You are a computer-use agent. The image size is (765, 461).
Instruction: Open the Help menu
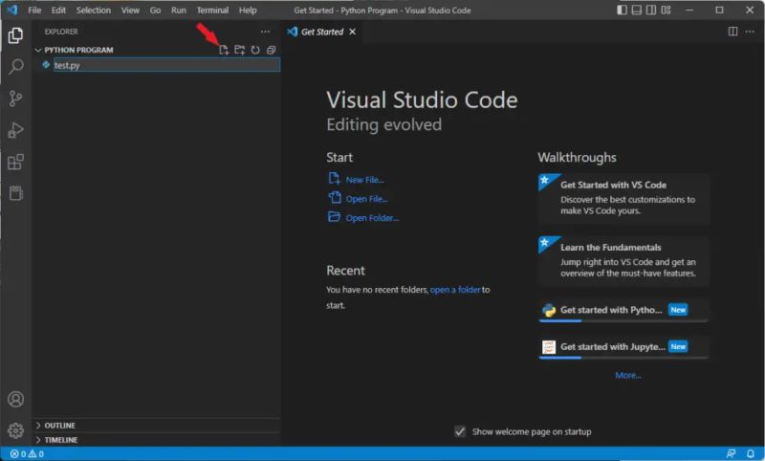click(x=248, y=11)
